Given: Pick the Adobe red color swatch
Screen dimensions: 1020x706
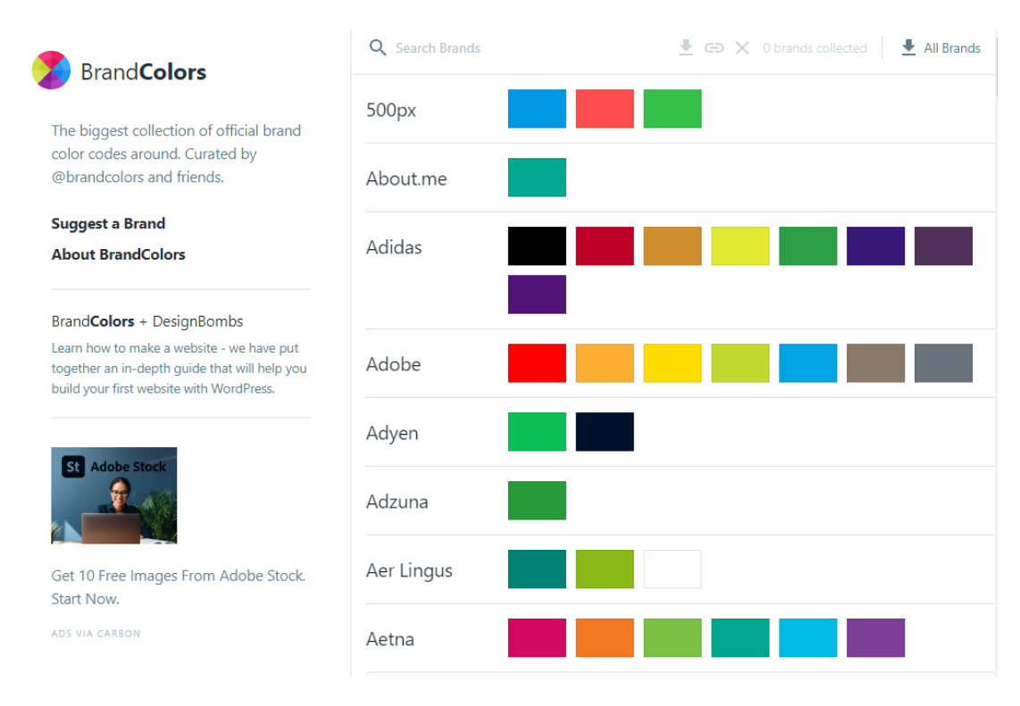Looking at the screenshot, I should coord(537,362).
